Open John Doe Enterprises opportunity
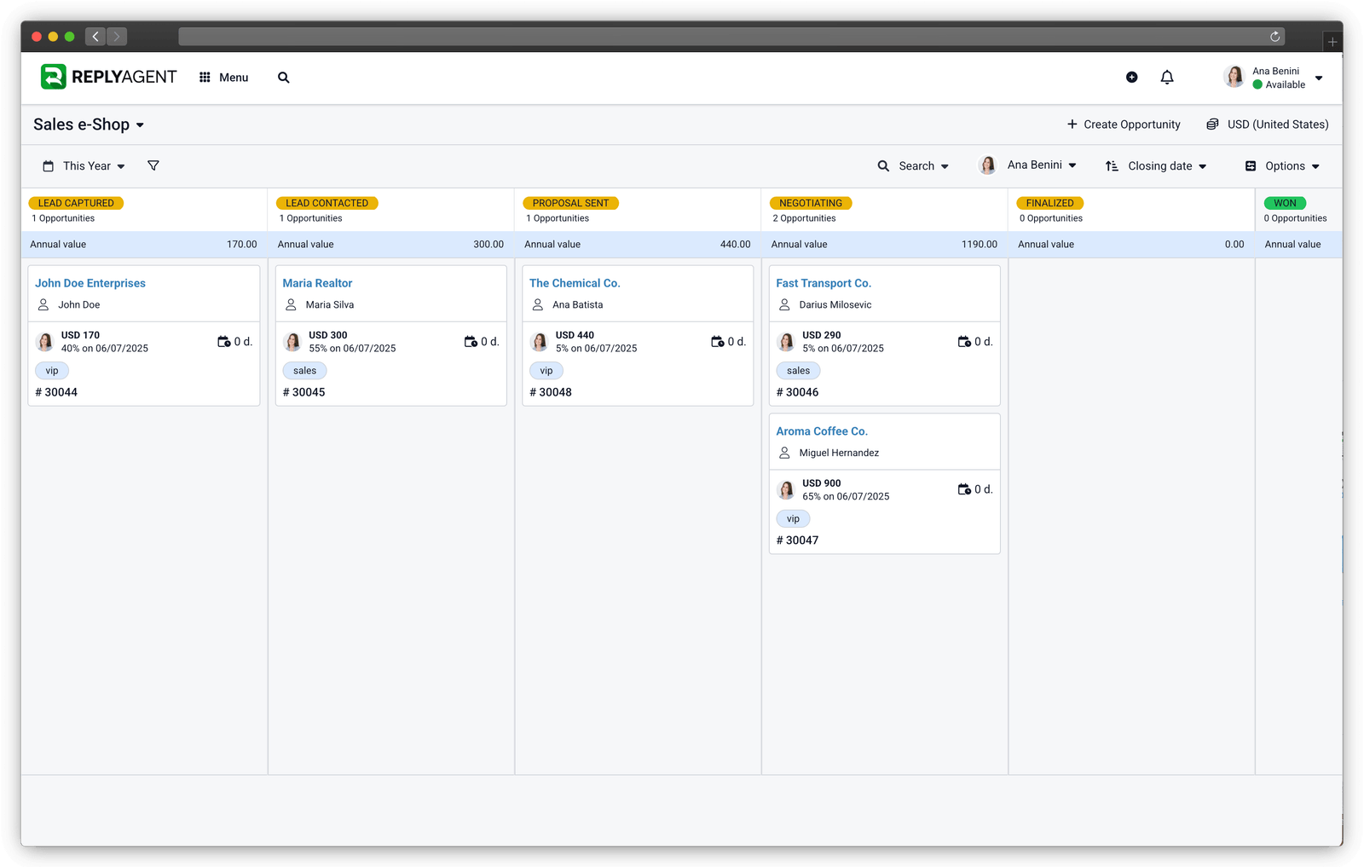 [90, 283]
